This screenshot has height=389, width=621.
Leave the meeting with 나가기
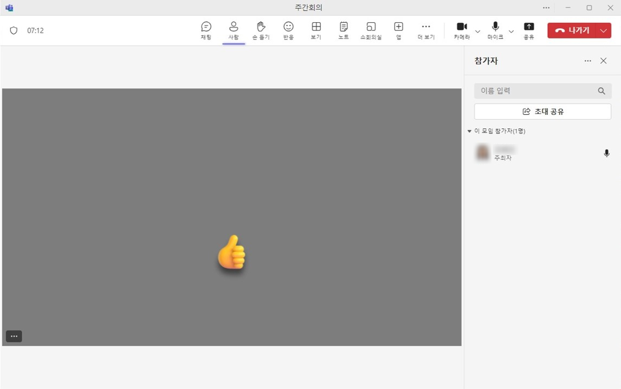tap(572, 30)
